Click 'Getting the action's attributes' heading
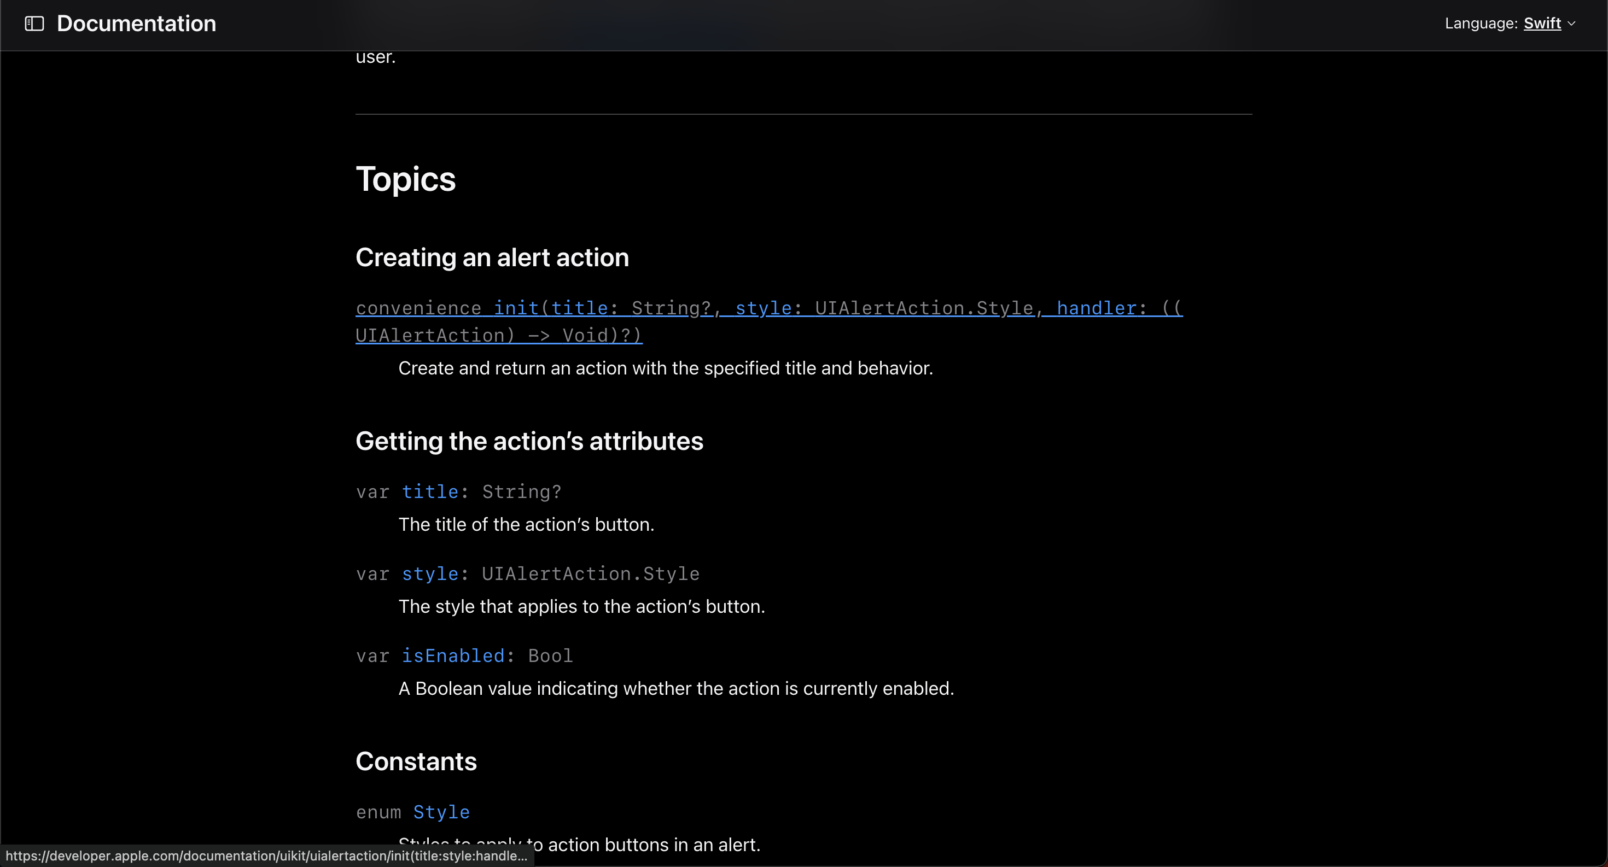 (x=529, y=442)
